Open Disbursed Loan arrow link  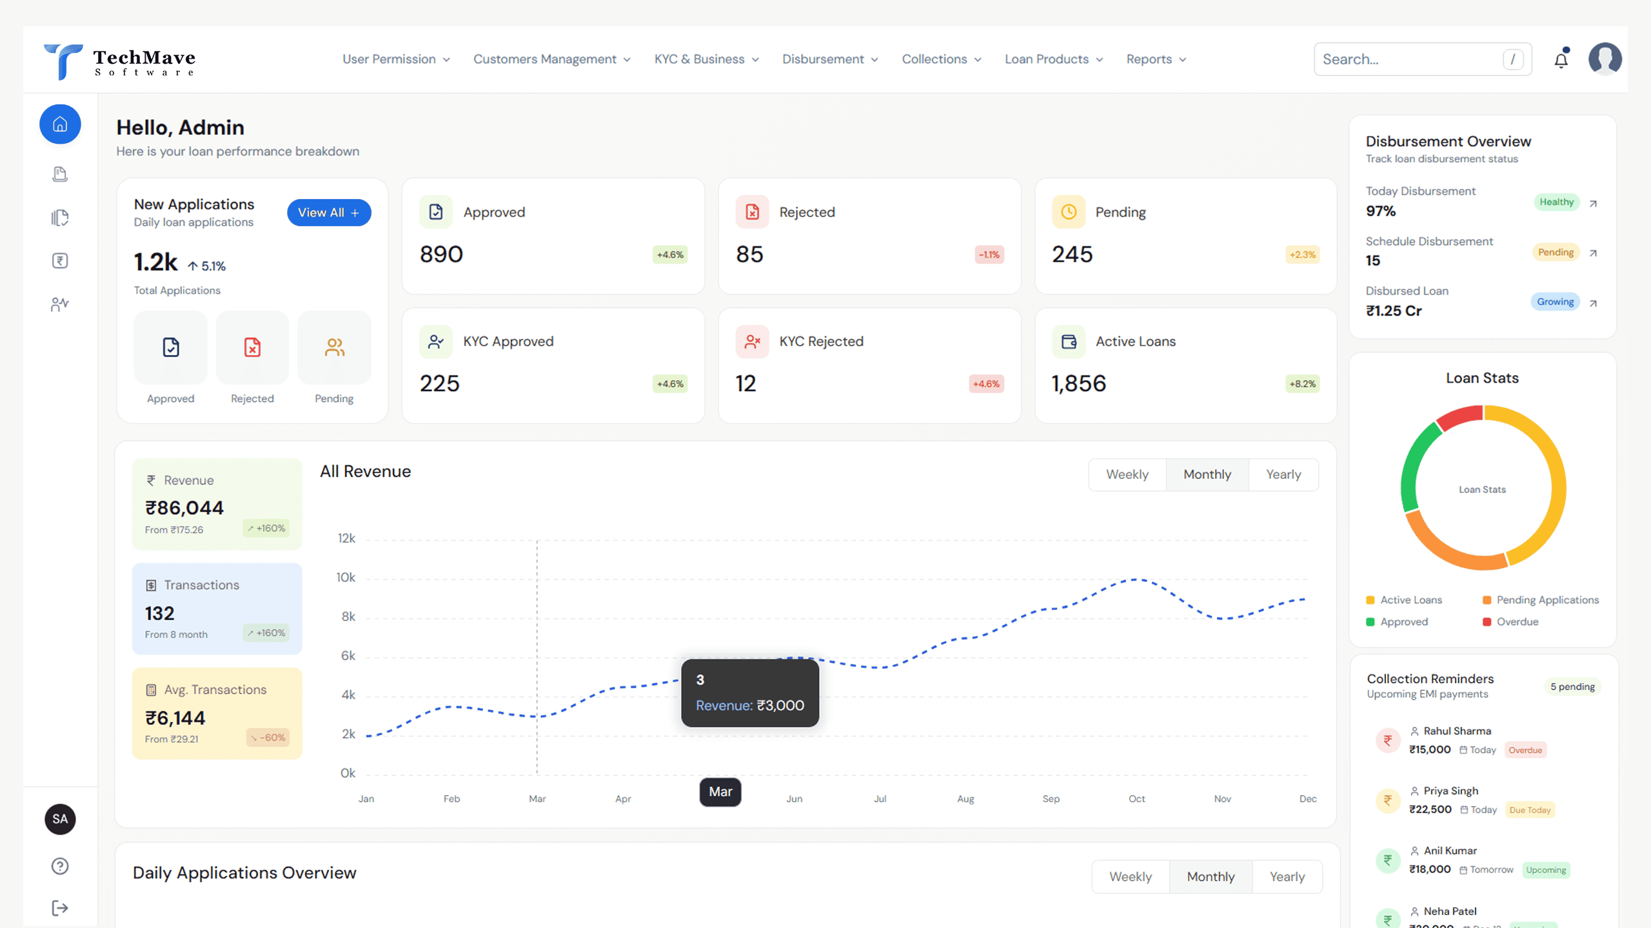click(x=1593, y=304)
